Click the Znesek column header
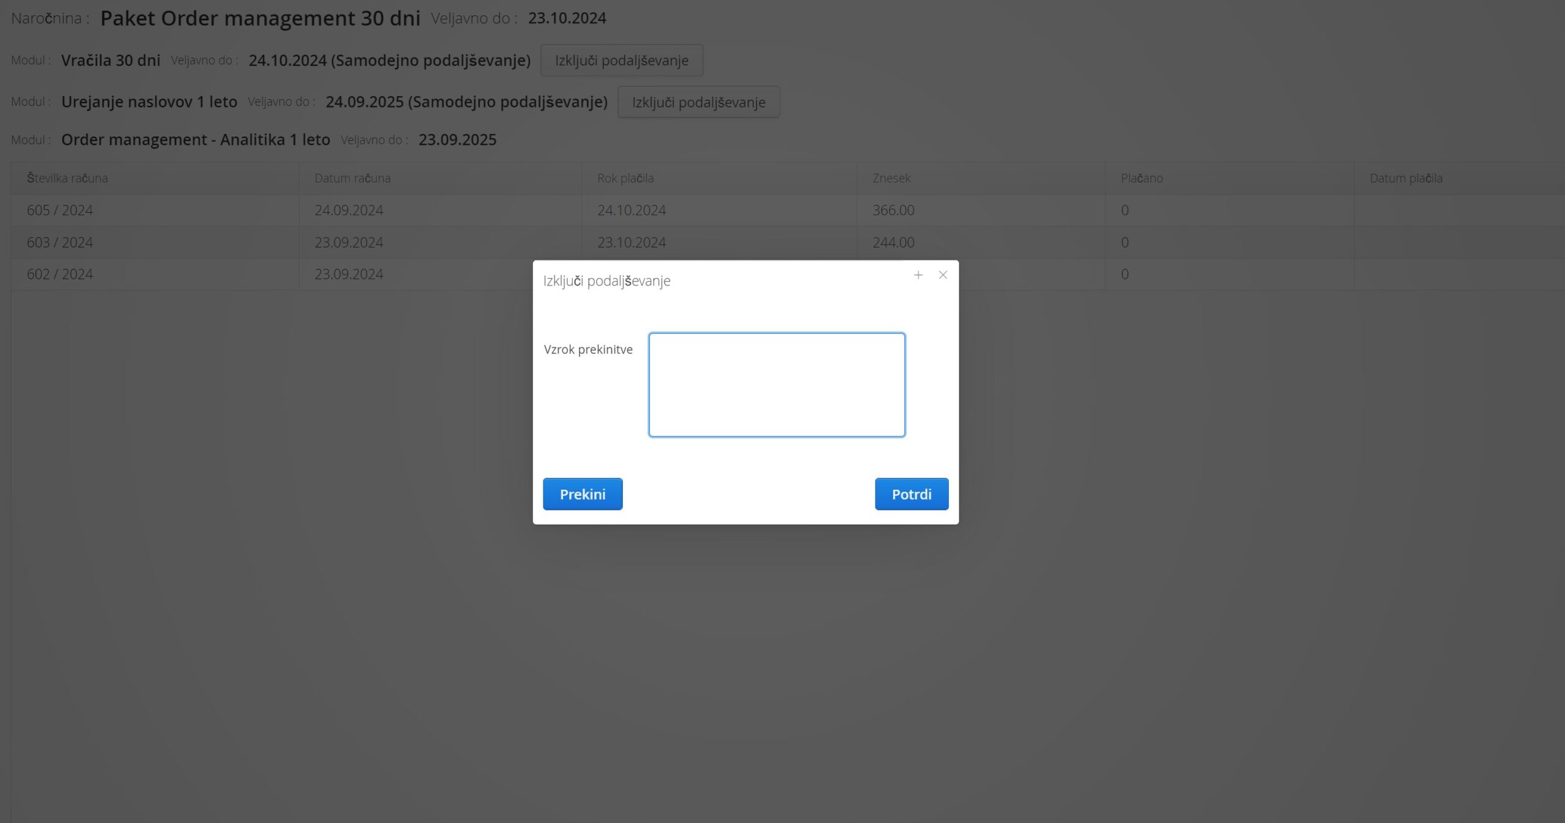Screen dimensions: 1565x823 point(891,179)
